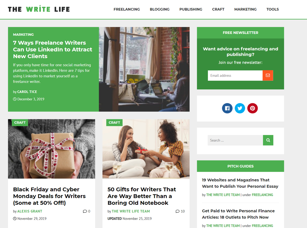Image resolution: width=307 pixels, height=228 pixels.
Task: Open the gift box article thumbnail
Action: [51, 149]
